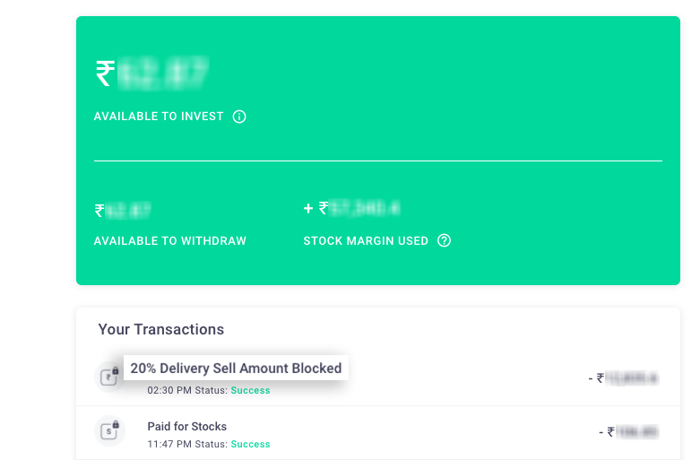Click lock icon of blocked sell amount transaction

[109, 376]
